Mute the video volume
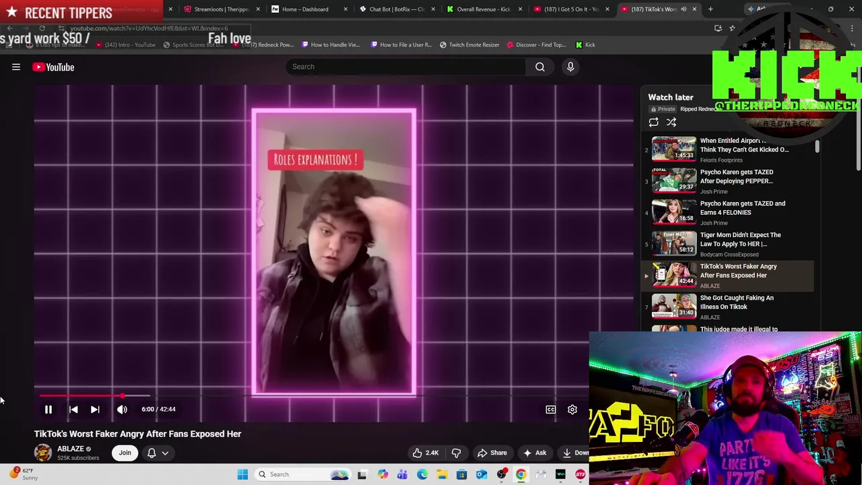 point(122,409)
